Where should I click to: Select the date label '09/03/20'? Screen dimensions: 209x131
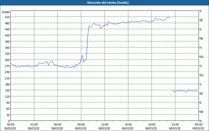(198, 129)
